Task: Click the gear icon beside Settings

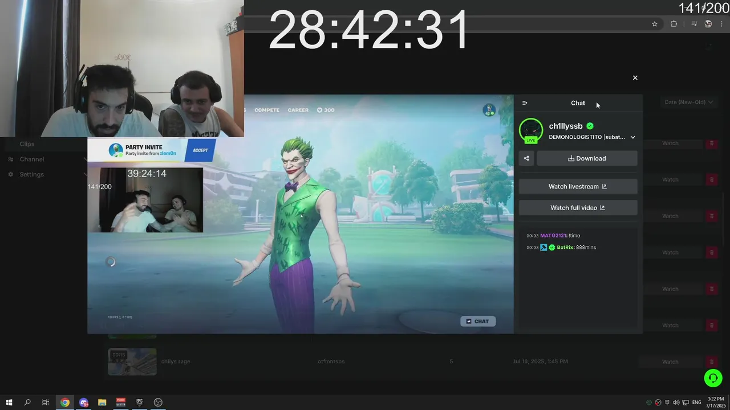Action: click(10, 174)
